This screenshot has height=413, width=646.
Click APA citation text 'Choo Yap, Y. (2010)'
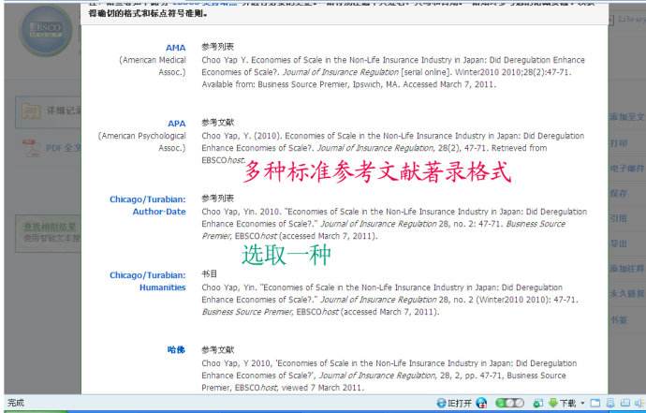coord(392,148)
